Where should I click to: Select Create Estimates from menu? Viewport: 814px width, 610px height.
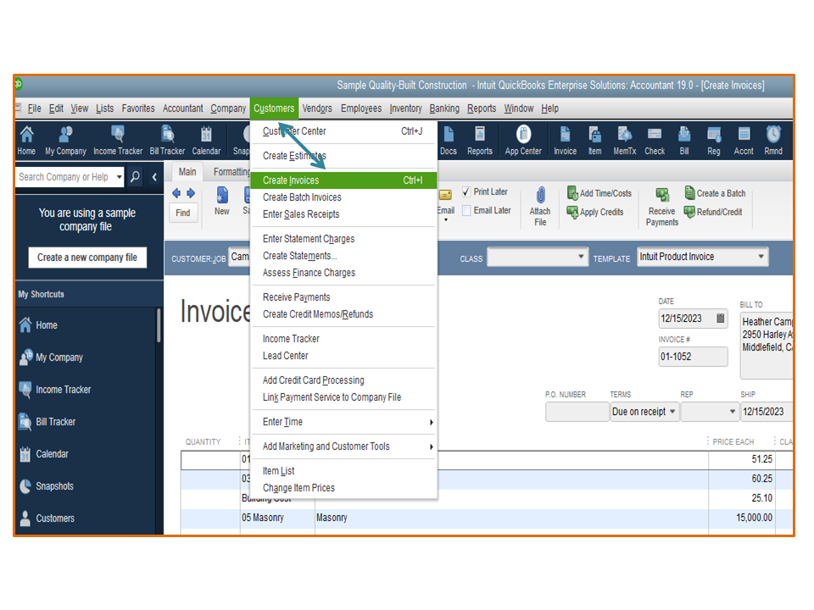coord(343,156)
